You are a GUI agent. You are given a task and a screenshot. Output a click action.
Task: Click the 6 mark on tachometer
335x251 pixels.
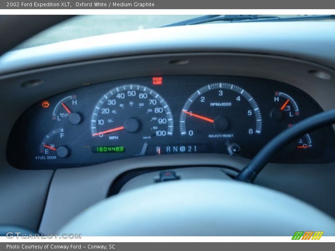[x=250, y=131]
